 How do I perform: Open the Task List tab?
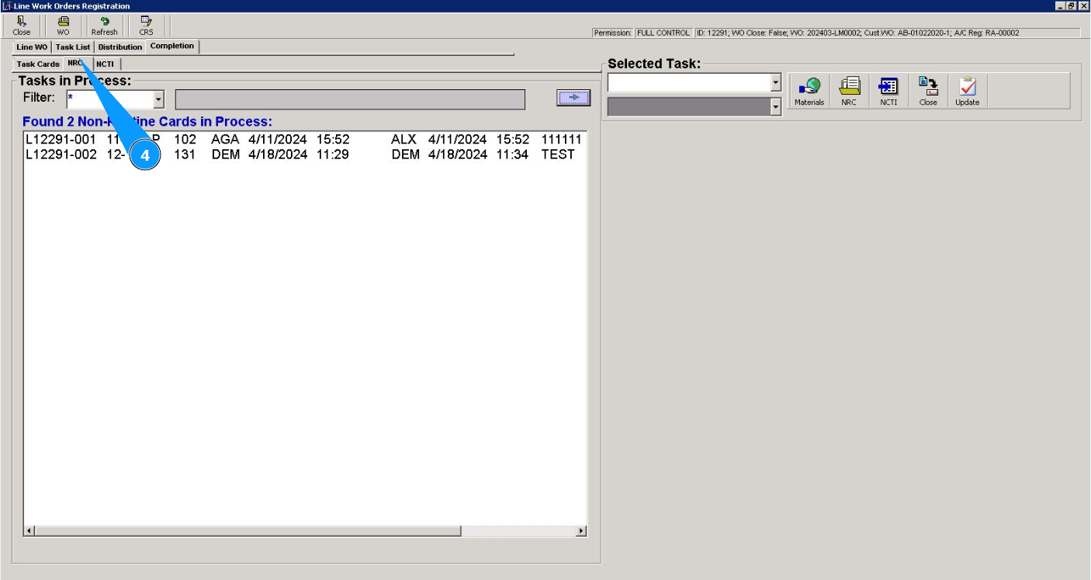[x=73, y=47]
